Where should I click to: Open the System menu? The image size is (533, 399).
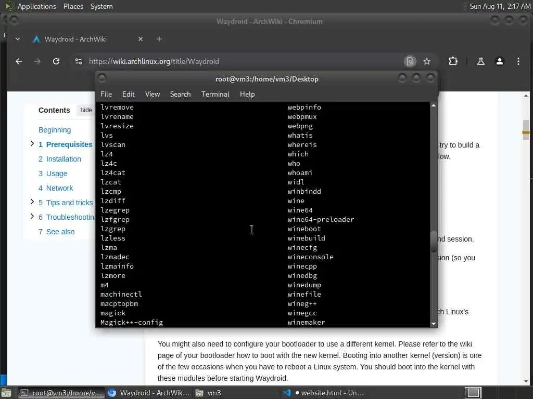[x=101, y=6]
